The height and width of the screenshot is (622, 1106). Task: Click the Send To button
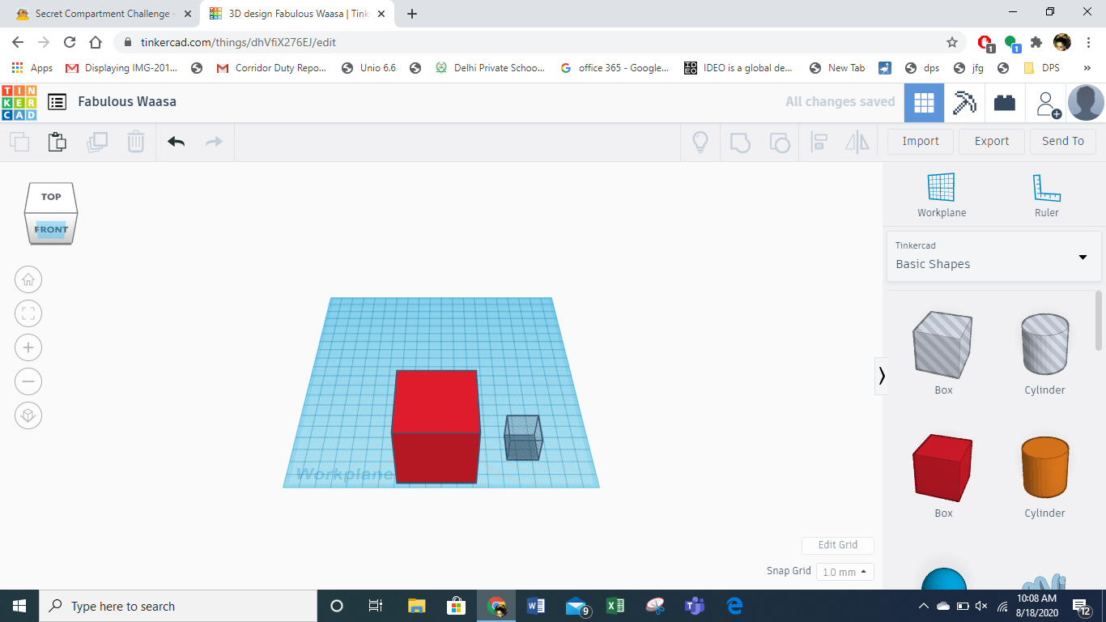(x=1063, y=141)
